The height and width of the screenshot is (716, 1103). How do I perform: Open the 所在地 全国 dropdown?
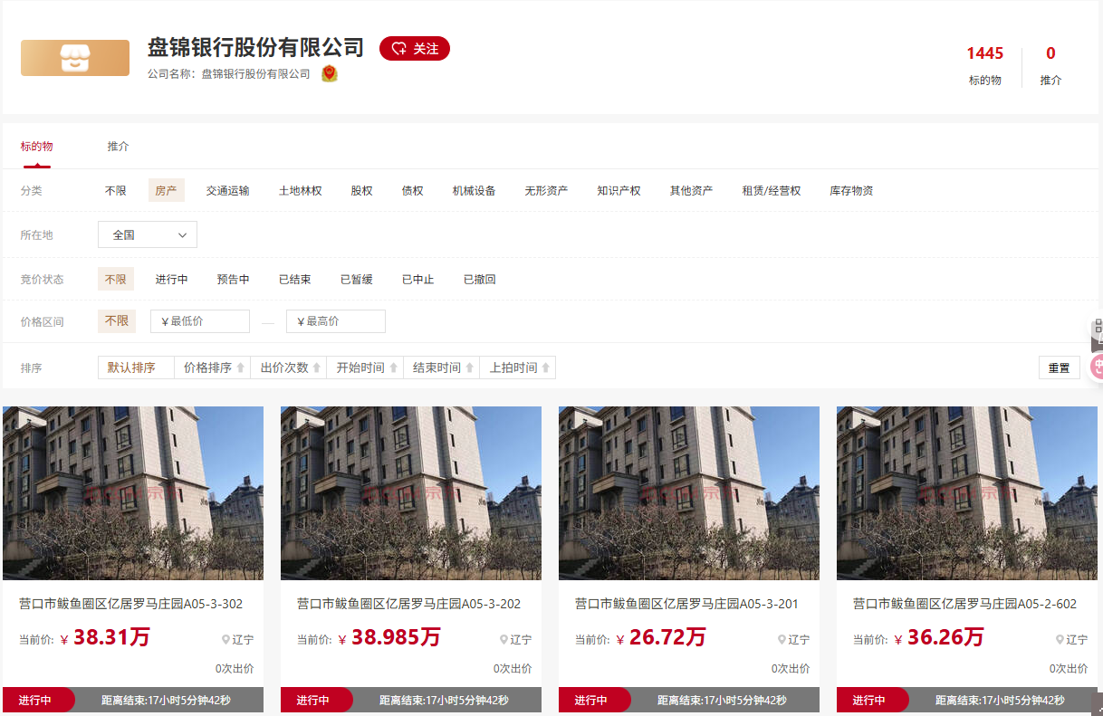pyautogui.click(x=148, y=235)
